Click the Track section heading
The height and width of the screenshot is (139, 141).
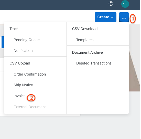[14, 29]
